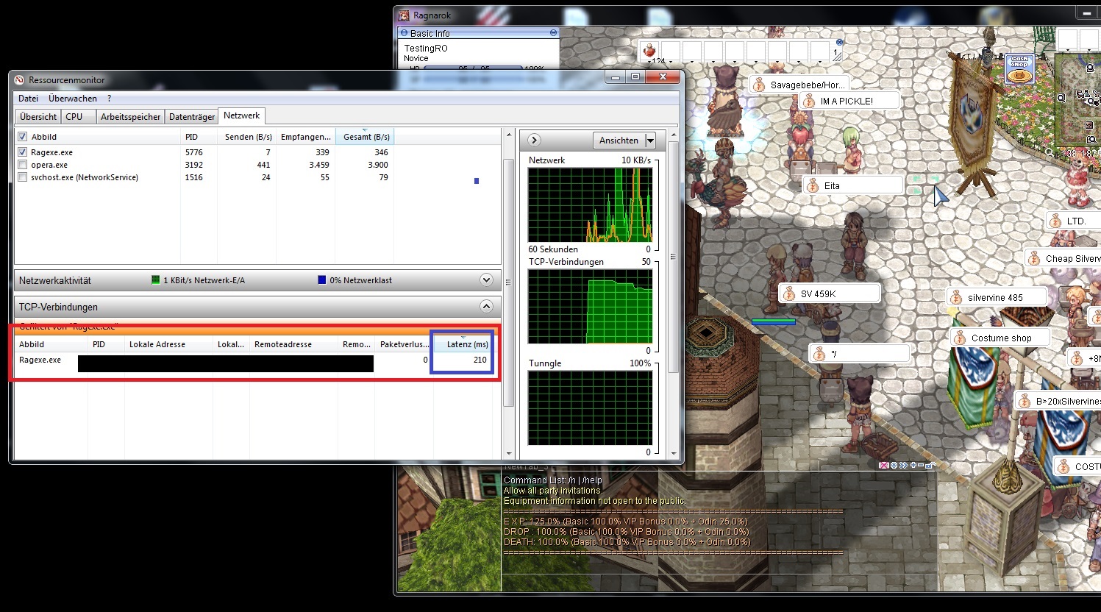Click the Eita shop money-bag icon
This screenshot has height=612, width=1101.
pyautogui.click(x=813, y=185)
